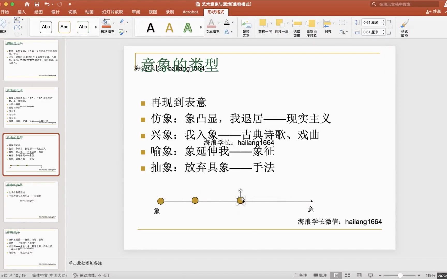Open Quick Access Toolbar customize dropdown

70,4
